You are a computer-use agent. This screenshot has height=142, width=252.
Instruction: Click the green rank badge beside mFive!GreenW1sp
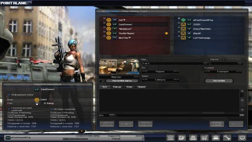click(183, 20)
